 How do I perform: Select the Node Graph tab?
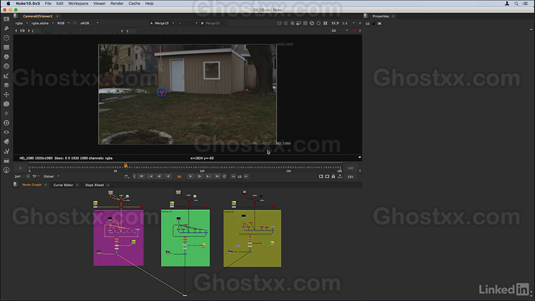tap(32, 185)
